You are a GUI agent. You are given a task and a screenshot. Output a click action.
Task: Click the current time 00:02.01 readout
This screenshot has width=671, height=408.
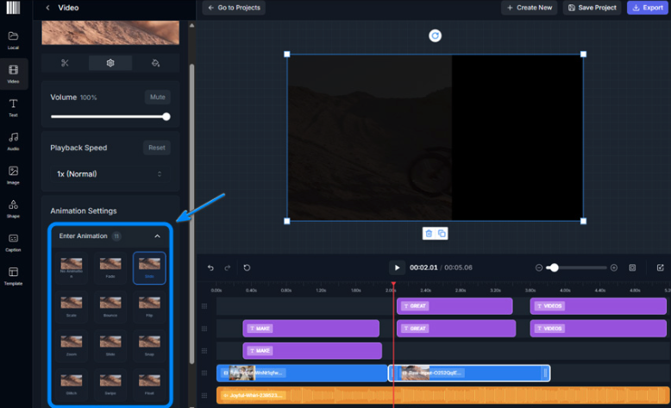coord(423,267)
